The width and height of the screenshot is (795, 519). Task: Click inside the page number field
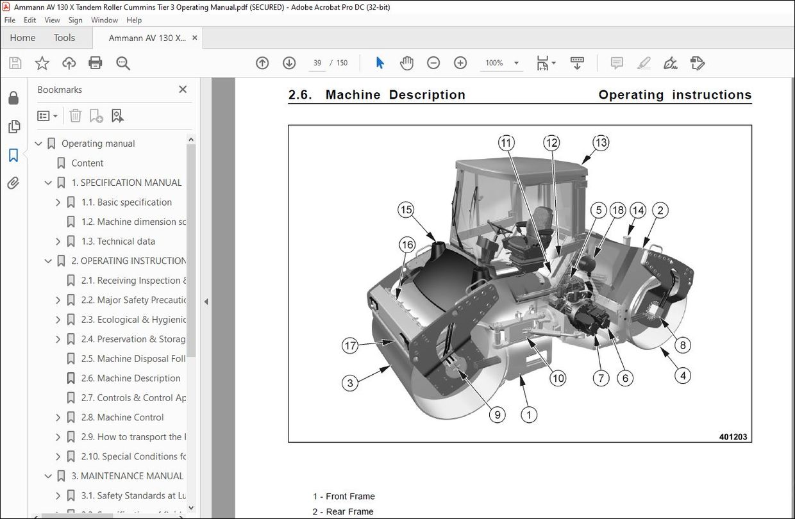(317, 63)
